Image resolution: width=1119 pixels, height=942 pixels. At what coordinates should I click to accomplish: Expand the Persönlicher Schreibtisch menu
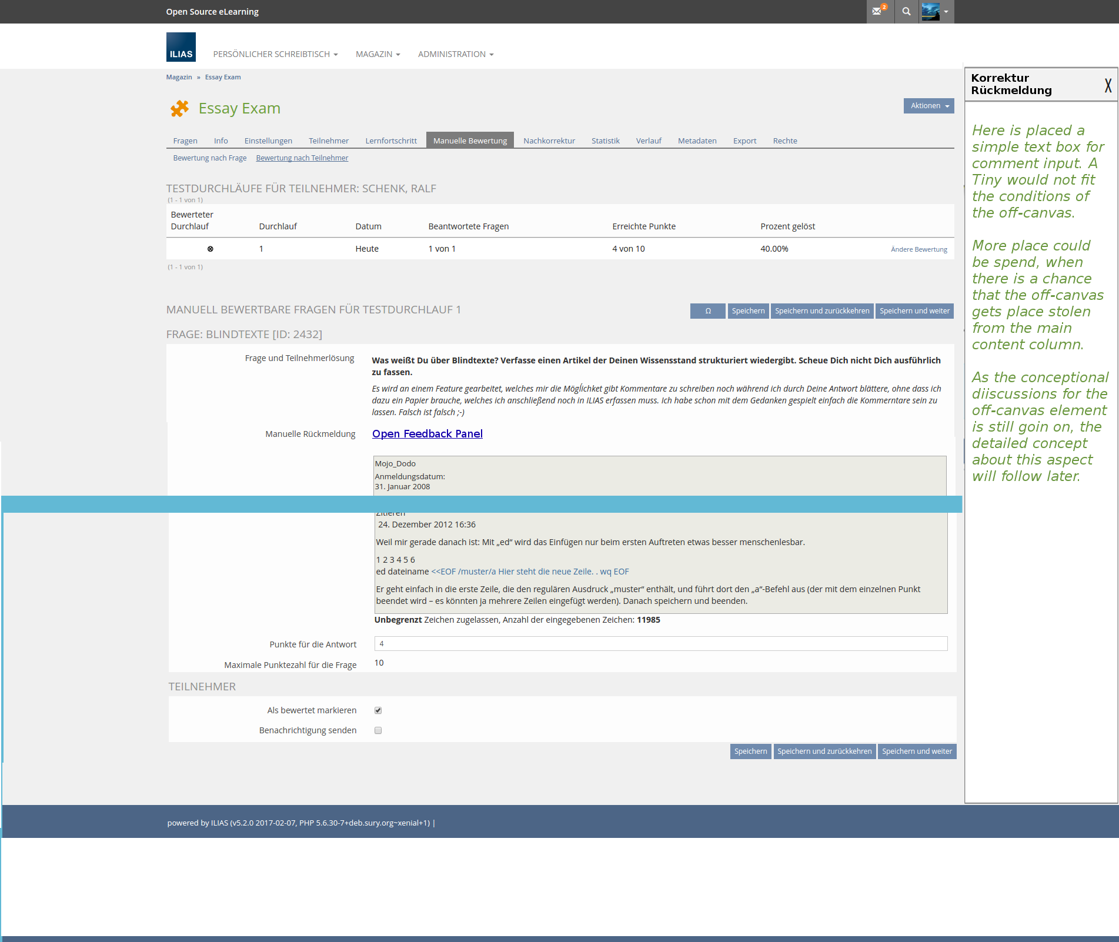[275, 54]
